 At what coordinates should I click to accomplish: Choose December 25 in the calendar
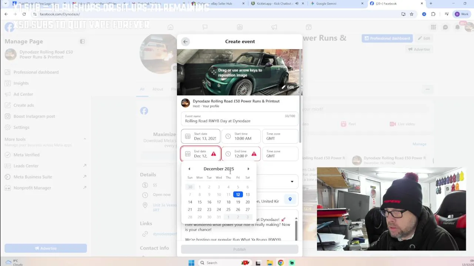[228, 209]
